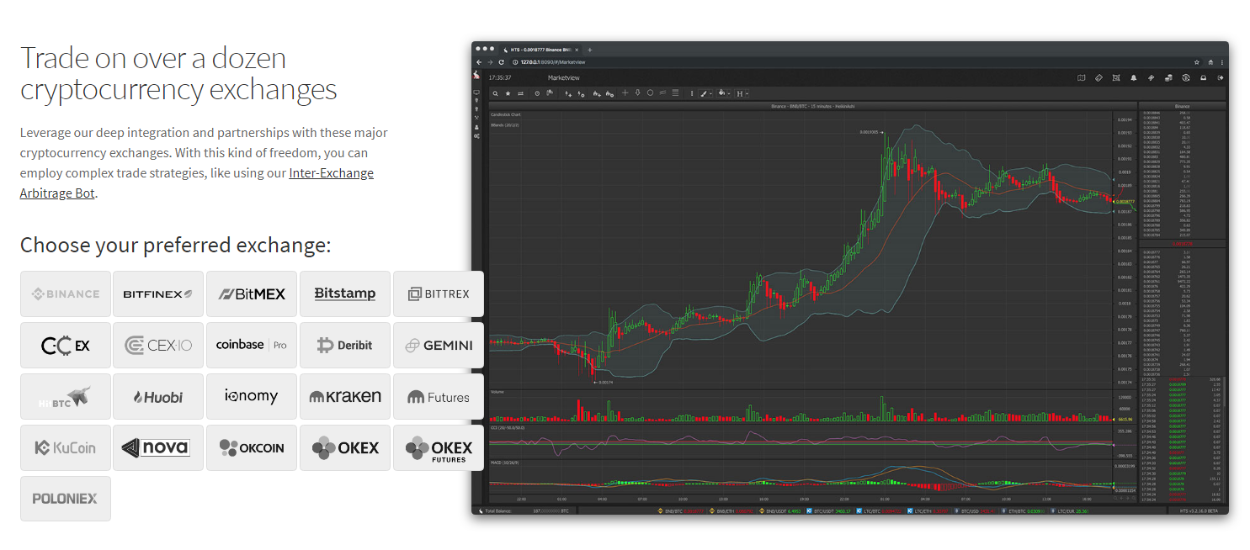Select the Binance exchange tile
This screenshot has width=1250, height=550.
click(x=66, y=294)
